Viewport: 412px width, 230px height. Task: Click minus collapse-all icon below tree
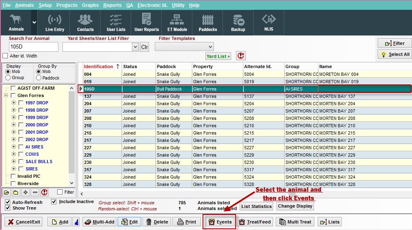(35, 192)
